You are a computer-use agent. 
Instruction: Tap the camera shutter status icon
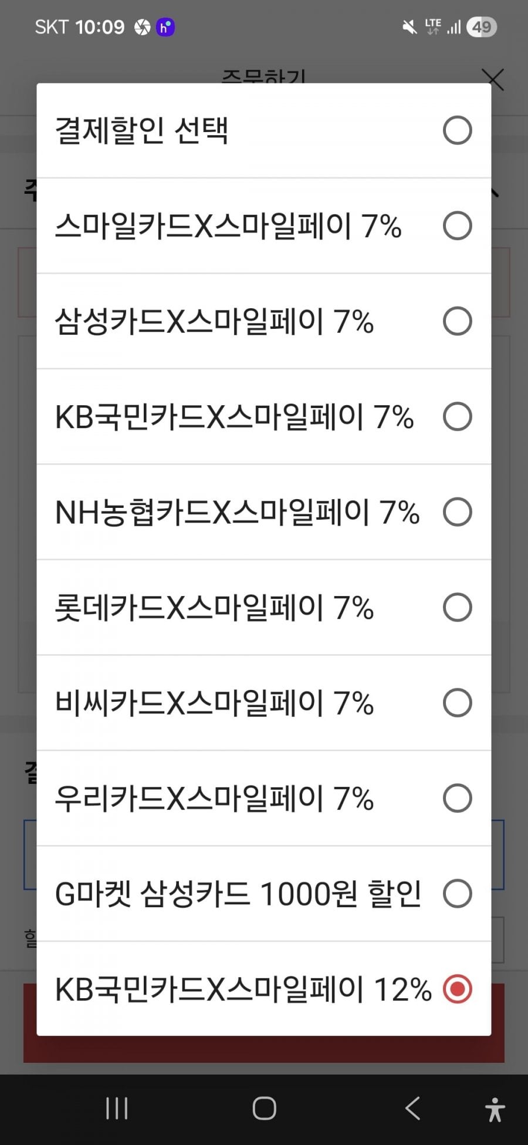click(x=142, y=27)
